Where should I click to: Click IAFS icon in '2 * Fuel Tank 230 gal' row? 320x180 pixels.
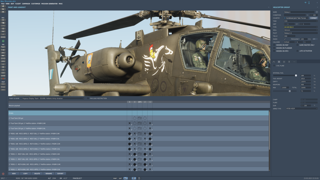click(x=140, y=118)
